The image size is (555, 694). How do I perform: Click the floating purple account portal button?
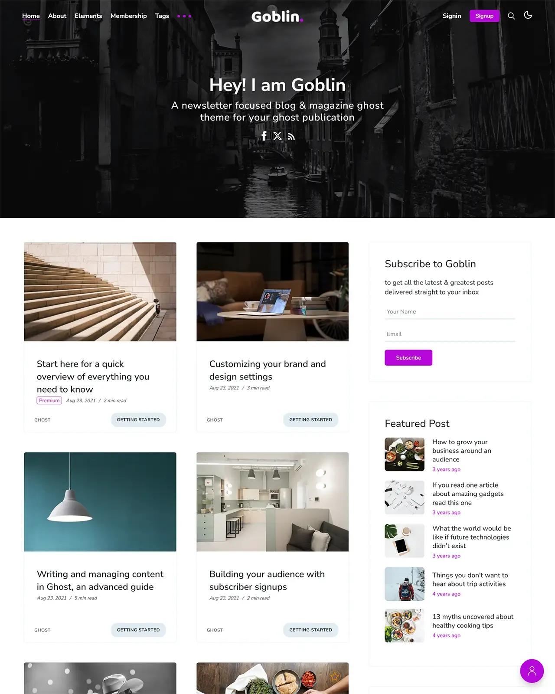pyautogui.click(x=532, y=671)
